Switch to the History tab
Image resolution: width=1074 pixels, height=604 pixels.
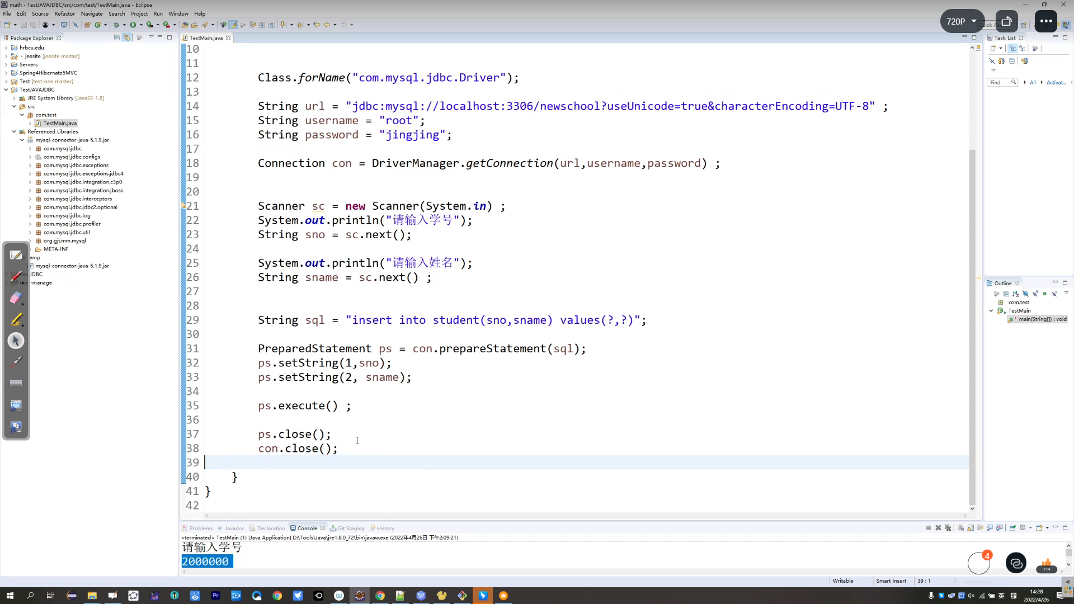tap(382, 528)
